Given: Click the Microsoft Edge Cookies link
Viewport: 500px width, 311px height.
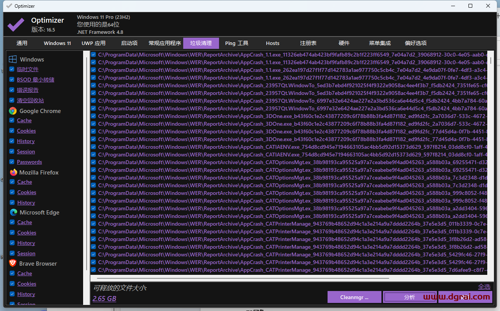Looking at the screenshot, I should click(27, 233).
